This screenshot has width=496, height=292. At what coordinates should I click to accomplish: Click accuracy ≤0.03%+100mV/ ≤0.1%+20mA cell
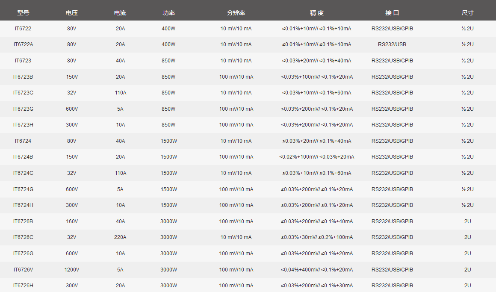click(x=317, y=77)
